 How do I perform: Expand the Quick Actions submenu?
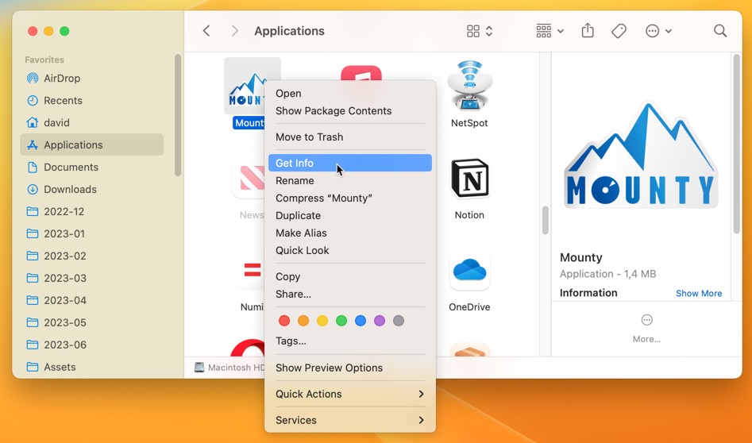(350, 394)
